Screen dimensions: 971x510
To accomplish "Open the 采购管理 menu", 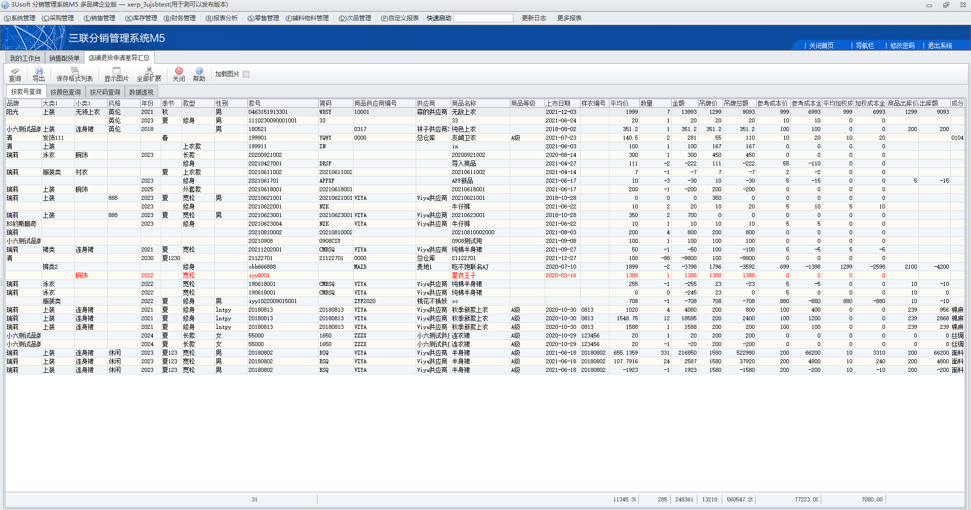I will [58, 18].
